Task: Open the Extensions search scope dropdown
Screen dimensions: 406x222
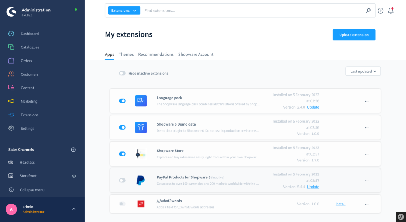Action: tap(124, 10)
